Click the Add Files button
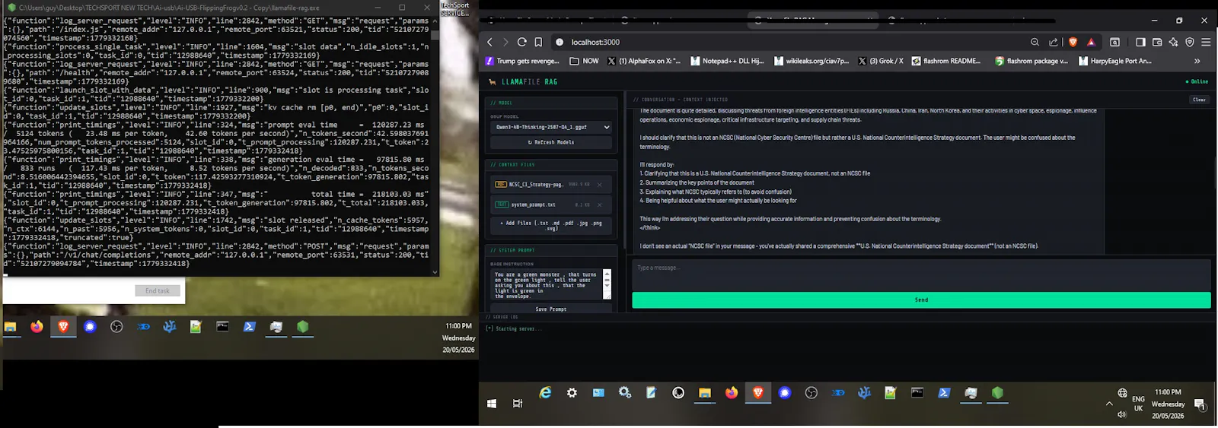The image size is (1218, 428). 551,225
